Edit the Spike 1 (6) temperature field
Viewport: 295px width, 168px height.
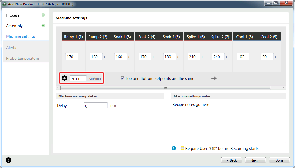(x=194, y=57)
